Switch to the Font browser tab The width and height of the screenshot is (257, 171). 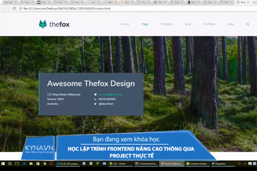point(43,2)
